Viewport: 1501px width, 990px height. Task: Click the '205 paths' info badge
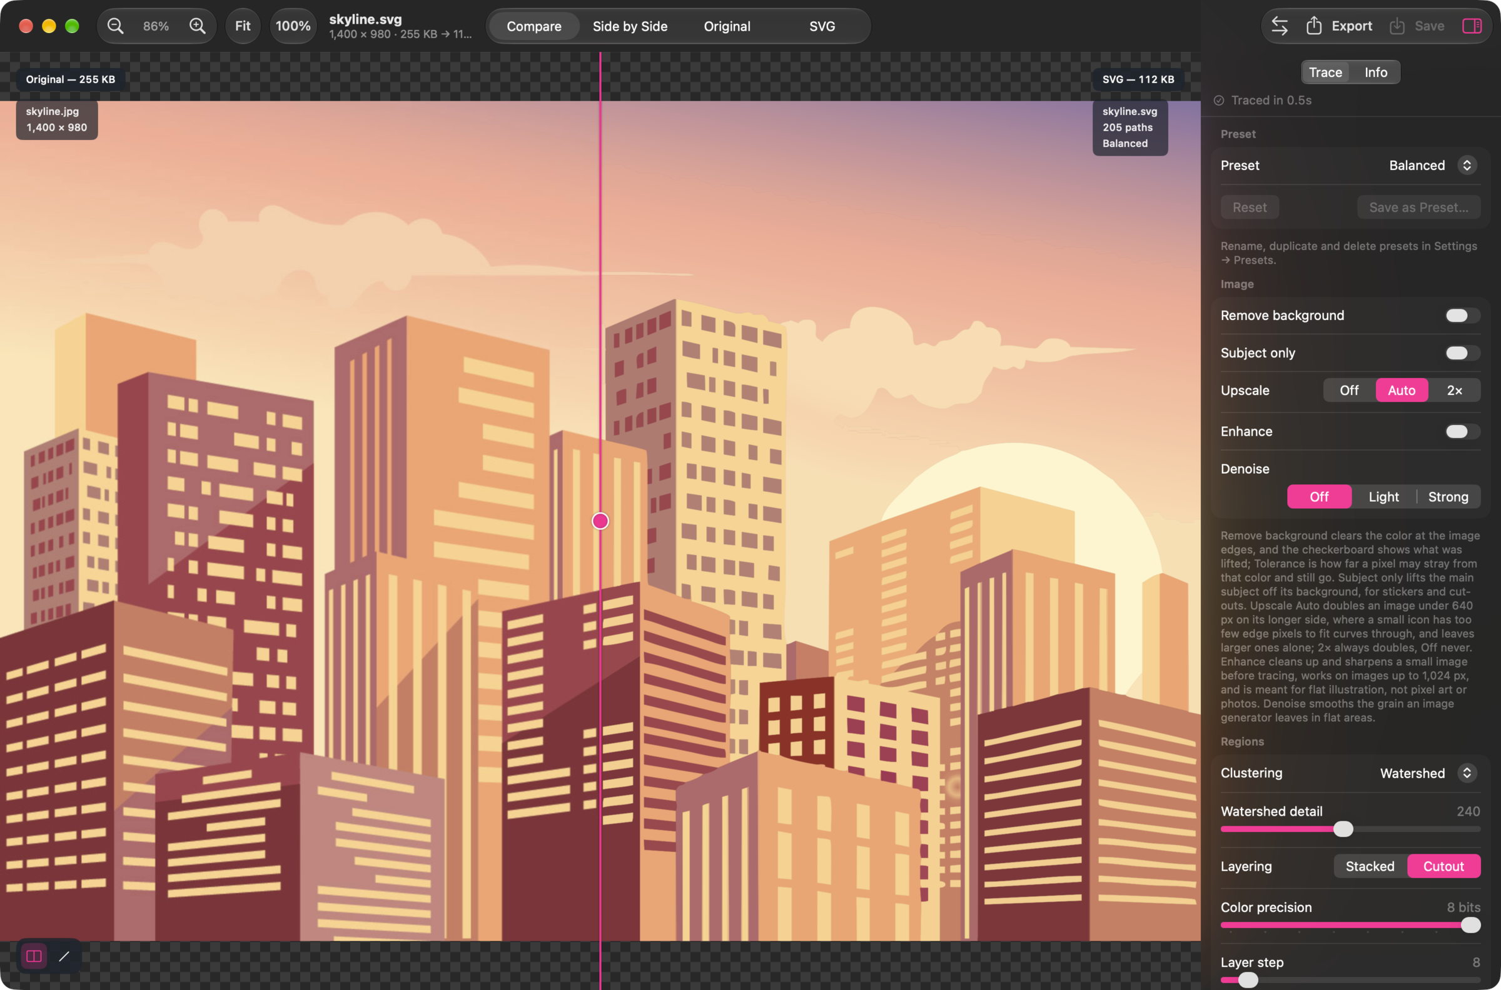pos(1128,127)
